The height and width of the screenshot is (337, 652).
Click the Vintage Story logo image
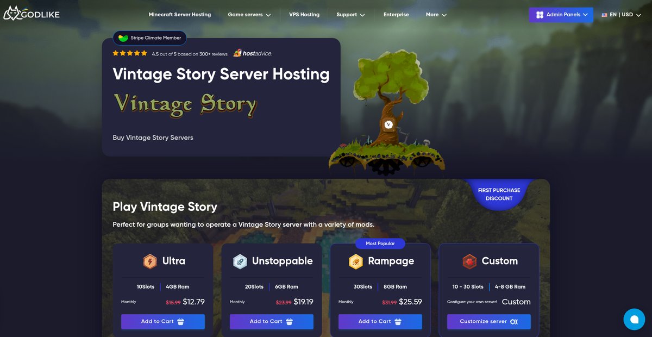coord(185,104)
